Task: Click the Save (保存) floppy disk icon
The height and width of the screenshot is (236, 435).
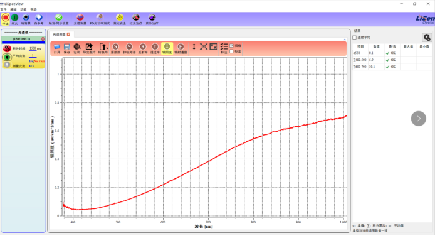Action: pyautogui.click(x=67, y=48)
